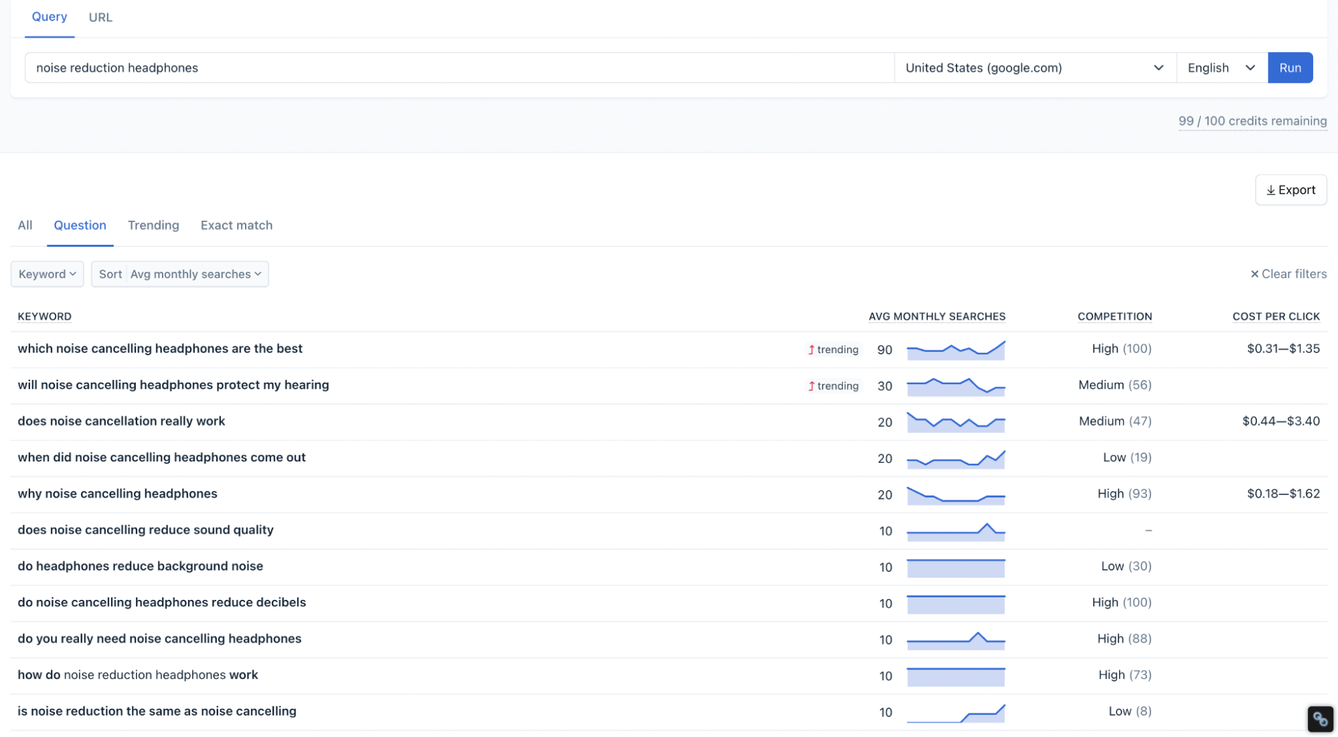Switch to the Trending tab
1338x737 pixels.
pyautogui.click(x=153, y=225)
